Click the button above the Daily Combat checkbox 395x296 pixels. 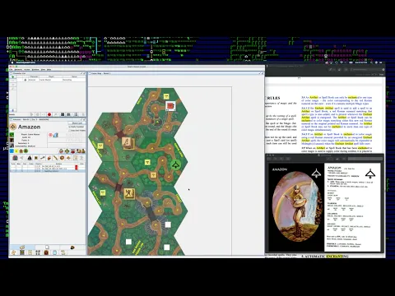point(77,123)
